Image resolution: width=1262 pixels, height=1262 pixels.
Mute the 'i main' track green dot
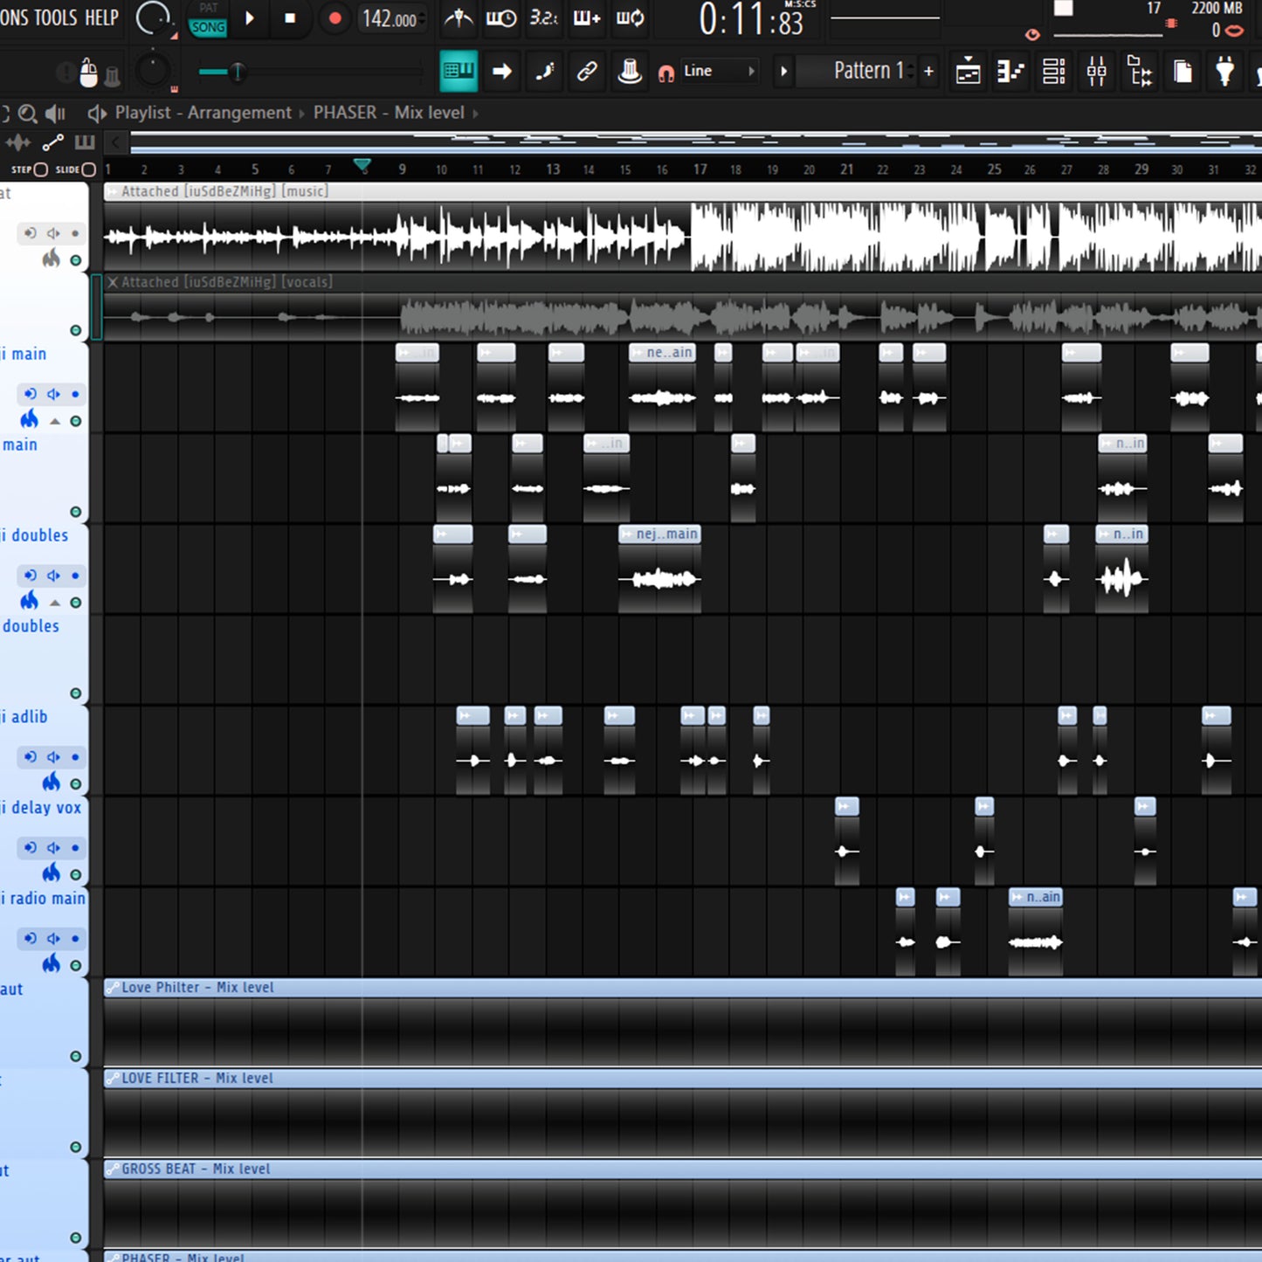(x=75, y=421)
